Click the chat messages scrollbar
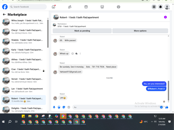 (168, 91)
